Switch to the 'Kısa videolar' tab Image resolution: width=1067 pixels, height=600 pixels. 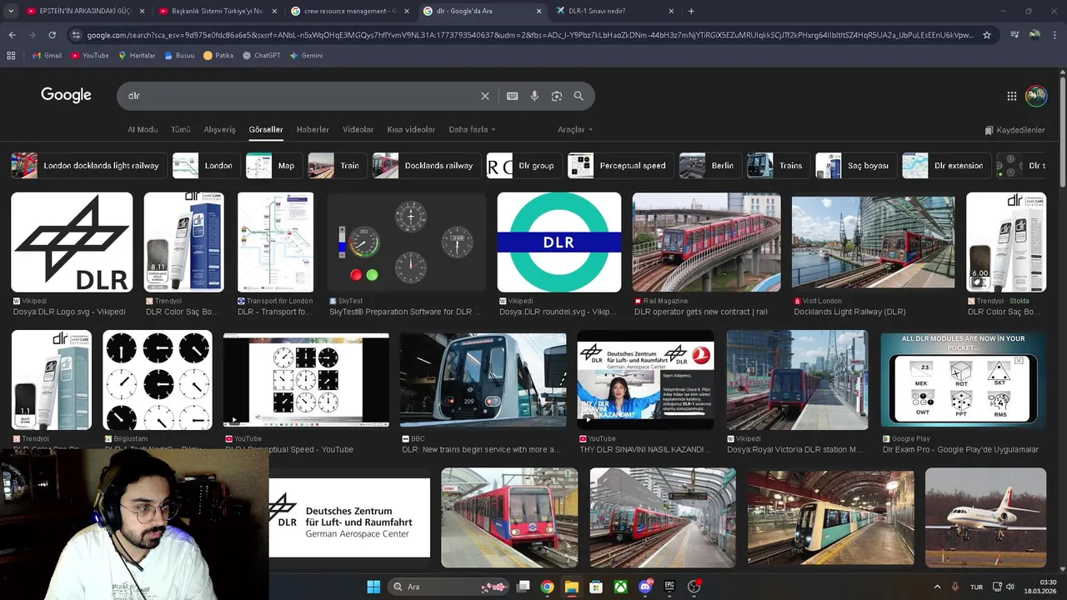[x=411, y=129]
